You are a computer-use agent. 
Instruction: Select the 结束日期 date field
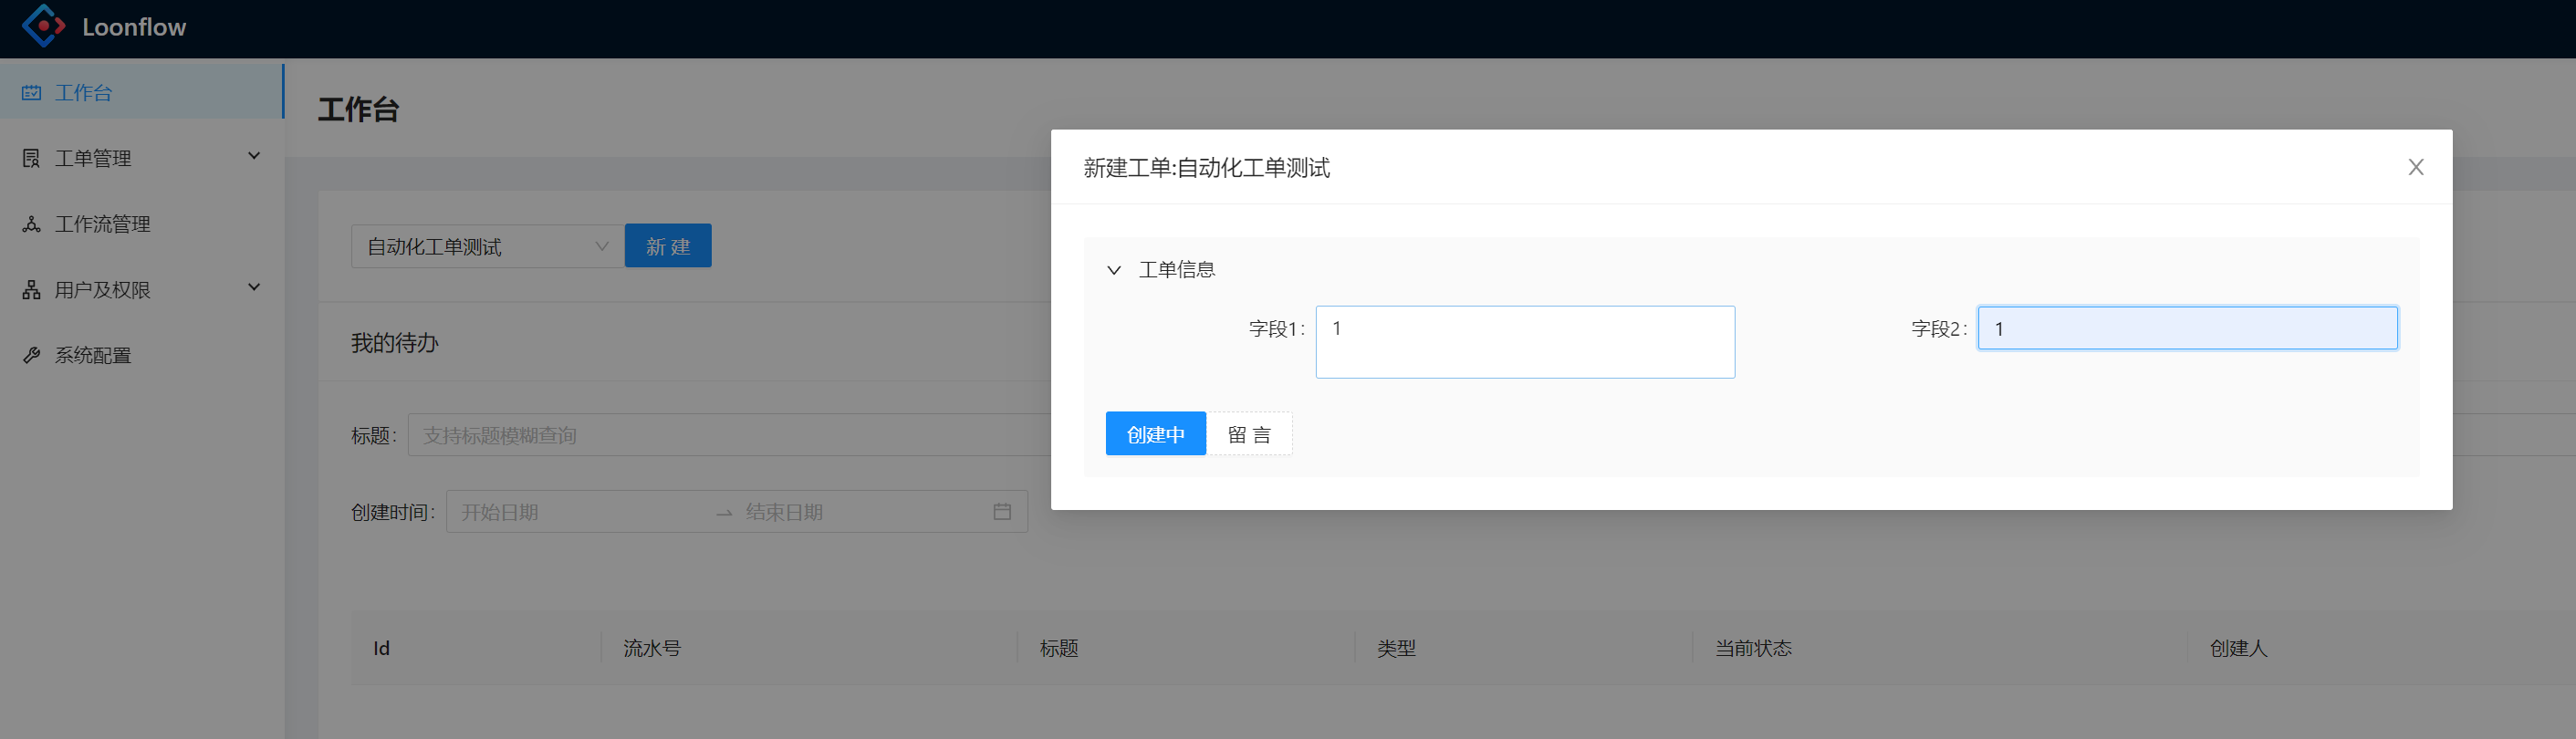[x=862, y=512]
